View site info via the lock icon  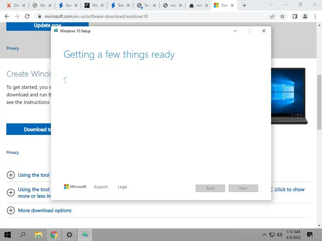[x=40, y=16]
